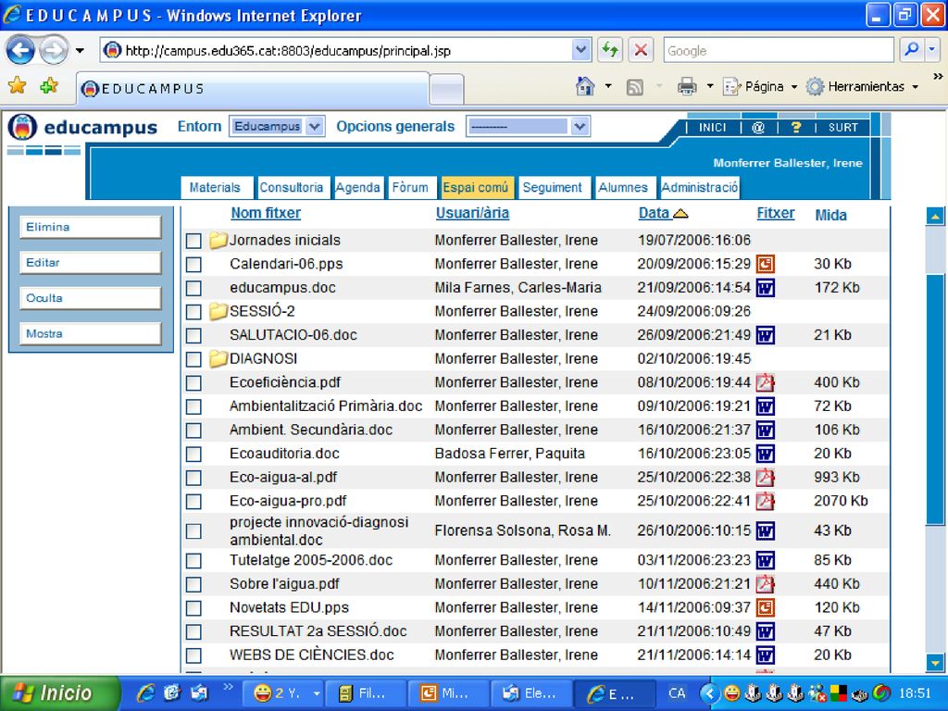Tick the checkbox for Calendari-06.pps
The height and width of the screenshot is (711, 948).
coord(193,264)
